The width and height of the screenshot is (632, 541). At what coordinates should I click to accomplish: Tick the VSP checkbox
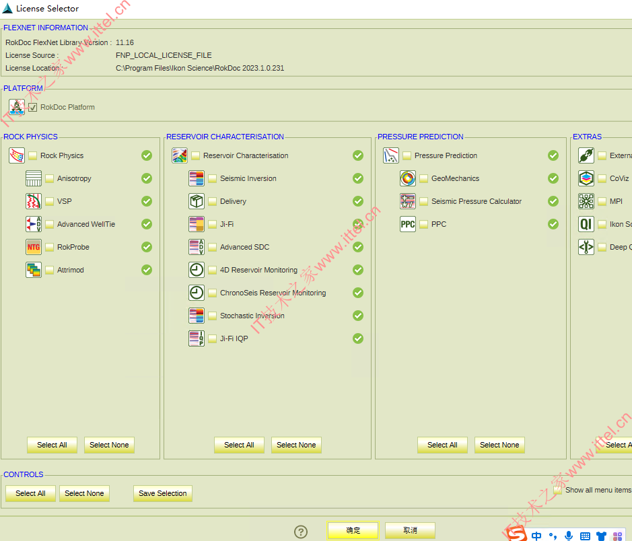(x=50, y=201)
